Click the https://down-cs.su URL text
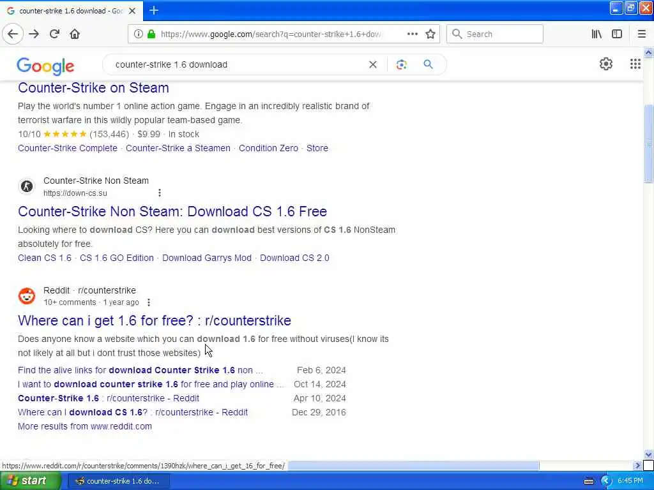This screenshot has height=490, width=654. click(x=75, y=193)
